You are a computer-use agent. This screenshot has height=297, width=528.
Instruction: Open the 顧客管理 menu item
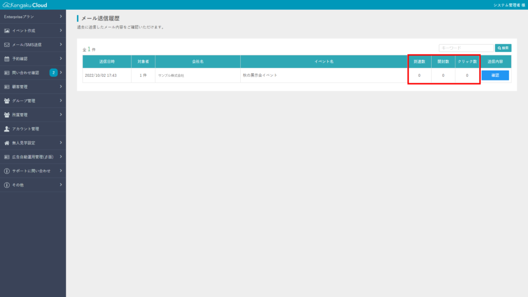pos(33,87)
